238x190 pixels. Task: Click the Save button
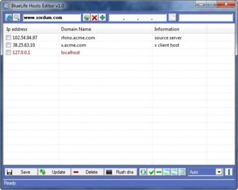21,172
